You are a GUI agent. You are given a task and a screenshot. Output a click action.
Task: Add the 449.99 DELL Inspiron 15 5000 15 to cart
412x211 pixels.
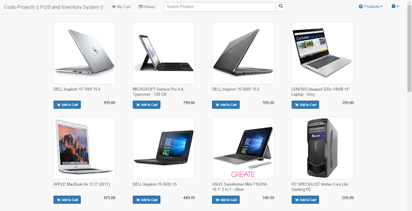146,200
